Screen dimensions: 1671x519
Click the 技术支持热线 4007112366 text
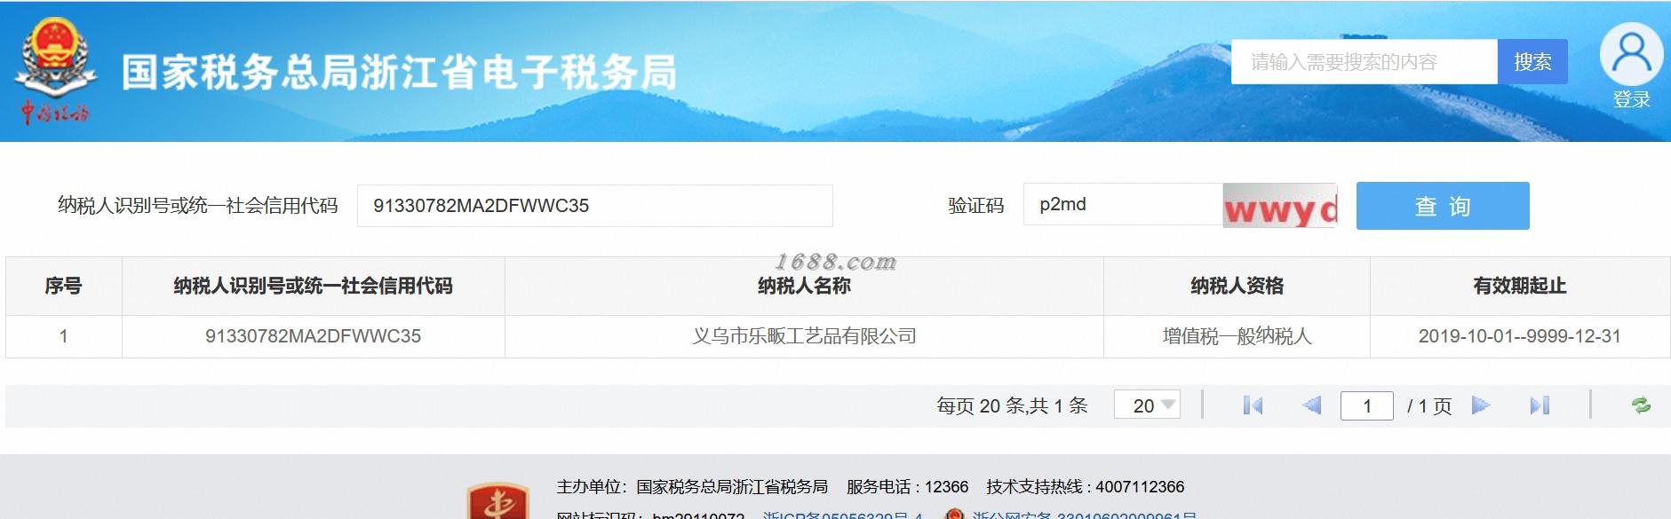[1085, 487]
